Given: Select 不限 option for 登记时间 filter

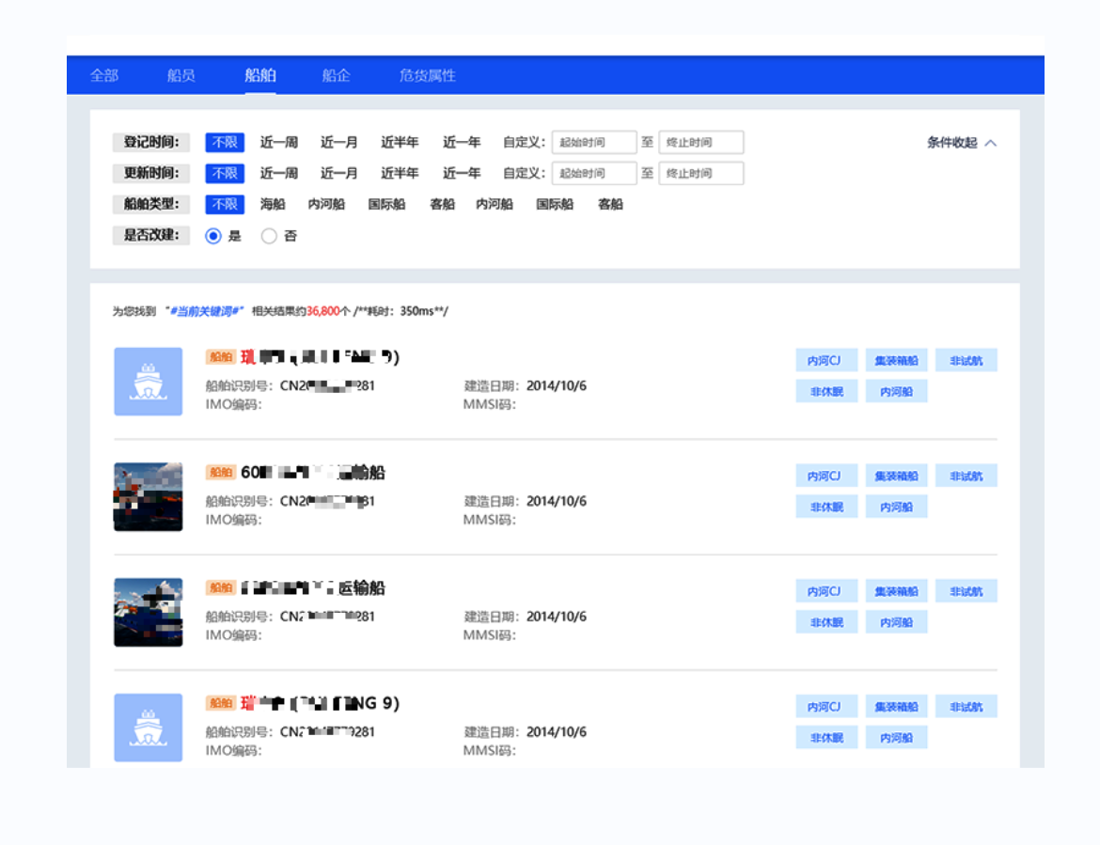Looking at the screenshot, I should [225, 143].
